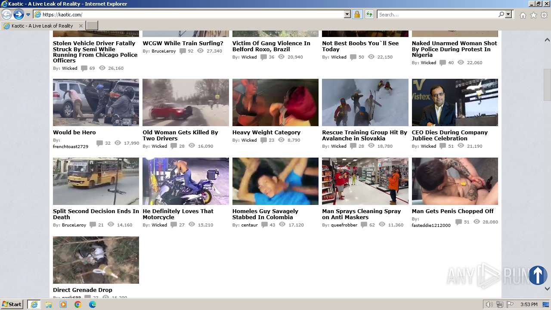Open the network tray icon
This screenshot has width=551, height=310.
point(500,304)
